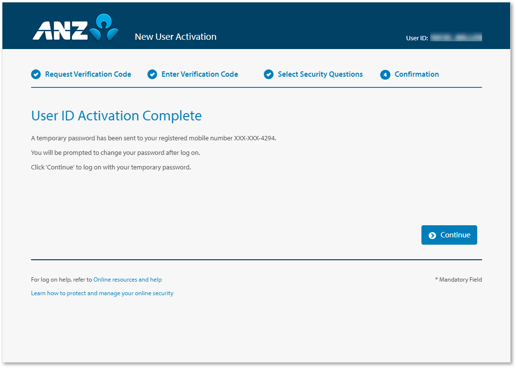Click the checkmark icon beside Select Security Questions
This screenshot has width=516, height=368.
269,74
